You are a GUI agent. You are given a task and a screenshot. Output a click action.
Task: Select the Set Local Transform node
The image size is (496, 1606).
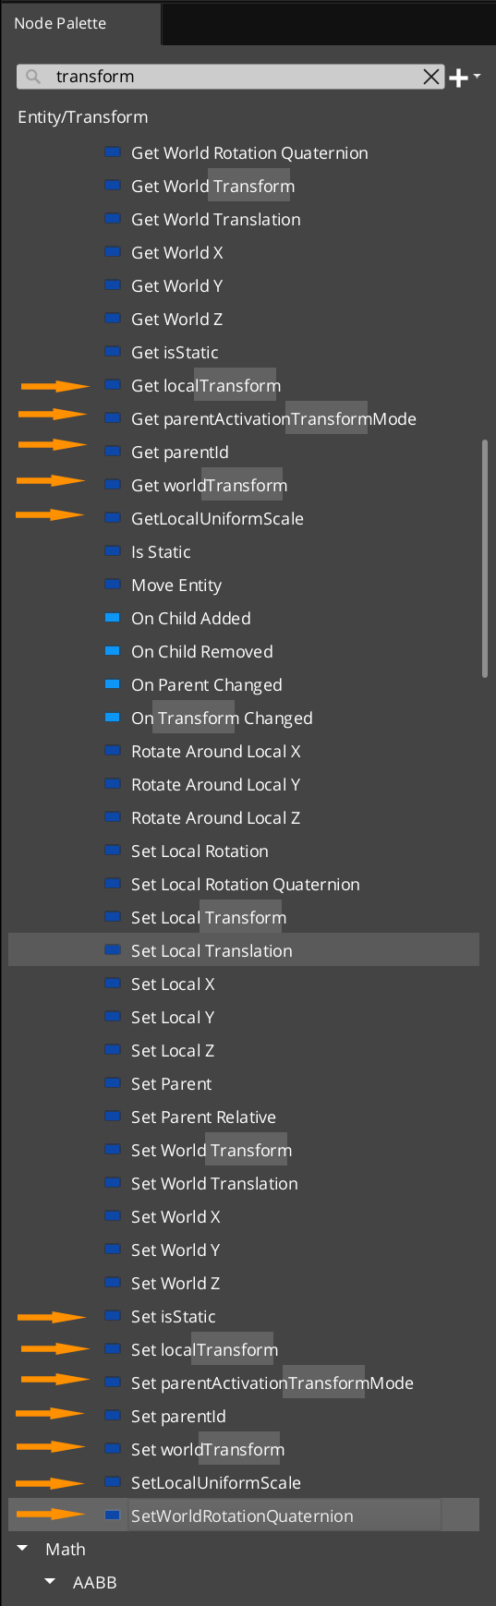209,917
